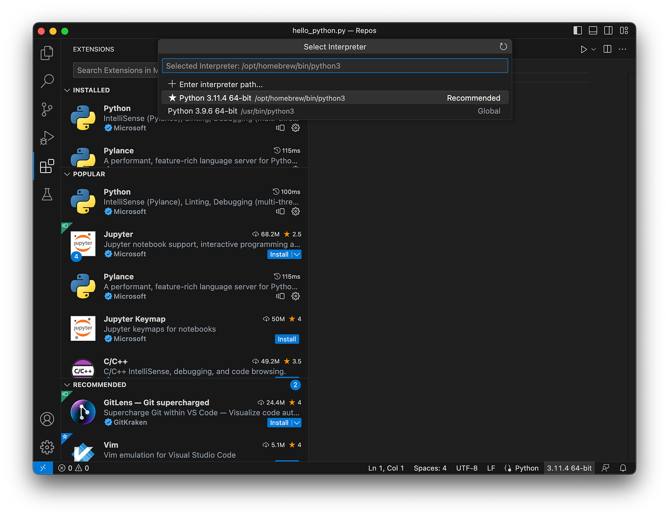This screenshot has height=518, width=669.
Task: Remote indicator icon on popular Pylance extension
Action: [x=280, y=296]
